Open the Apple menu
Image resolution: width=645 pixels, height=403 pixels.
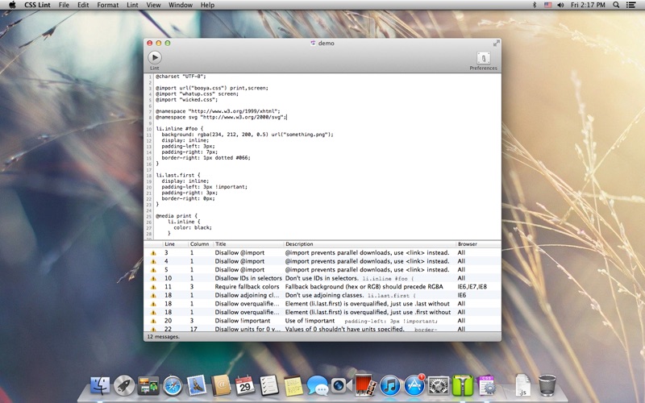pyautogui.click(x=12, y=5)
